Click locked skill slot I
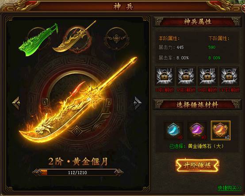 pyautogui.click(x=165, y=76)
